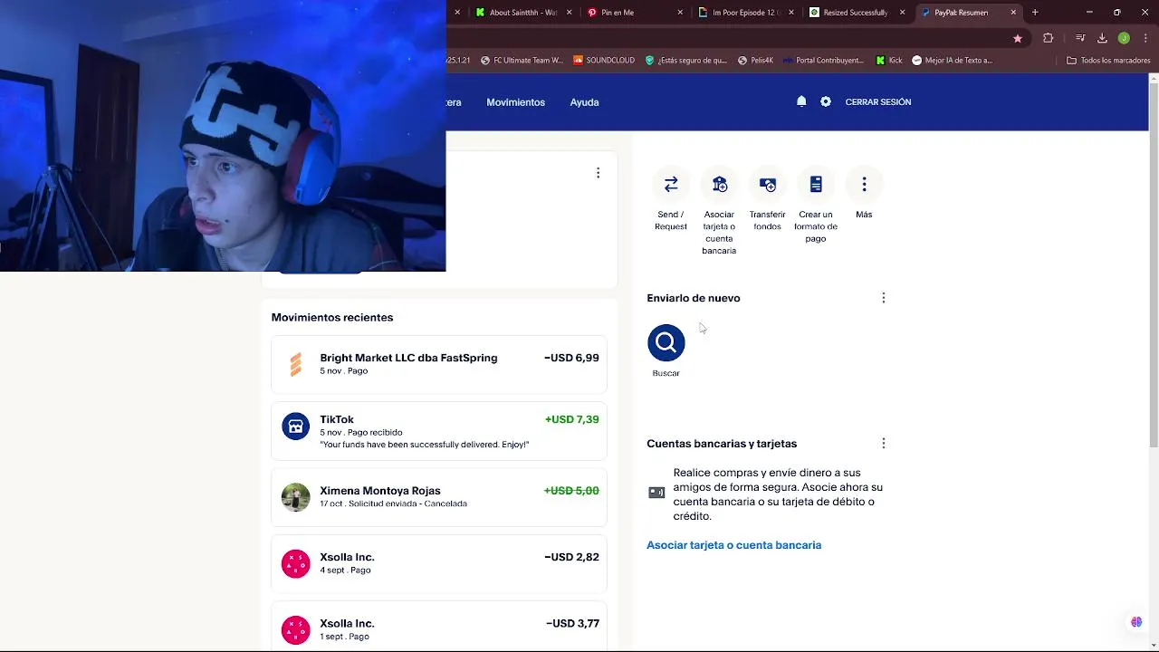Open Chrome three-dot menu
This screenshot has width=1159, height=652.
1144,38
